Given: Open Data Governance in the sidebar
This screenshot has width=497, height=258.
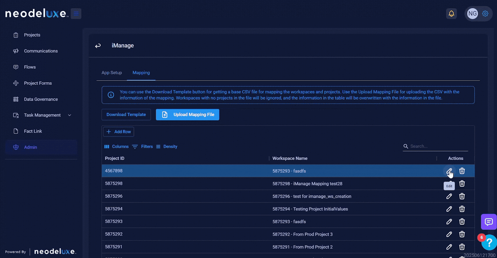Looking at the screenshot, I should click(x=41, y=99).
